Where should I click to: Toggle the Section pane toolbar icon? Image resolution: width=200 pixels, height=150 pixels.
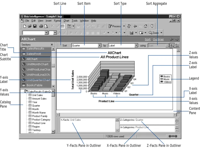[x=63, y=26]
